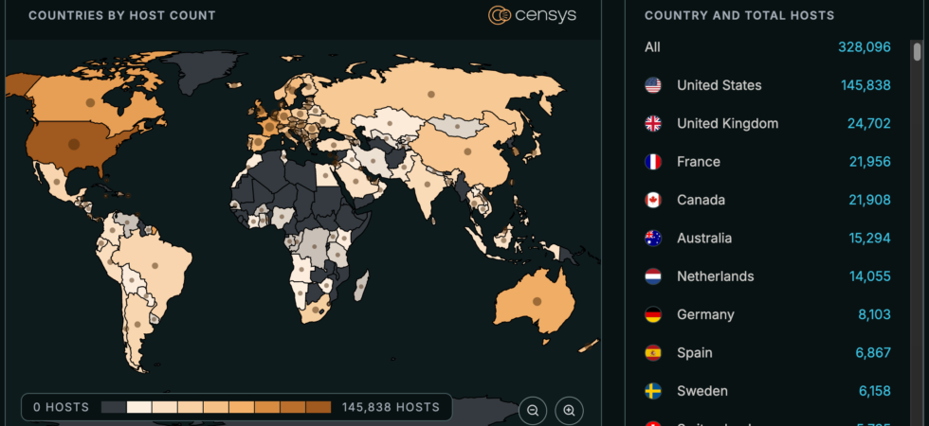Click Canada on the world map
Screen dimensions: 929x426
pos(90,102)
